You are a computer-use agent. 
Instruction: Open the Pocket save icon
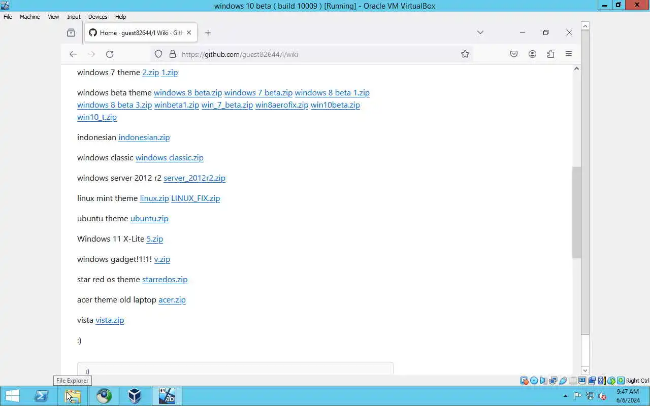514,54
